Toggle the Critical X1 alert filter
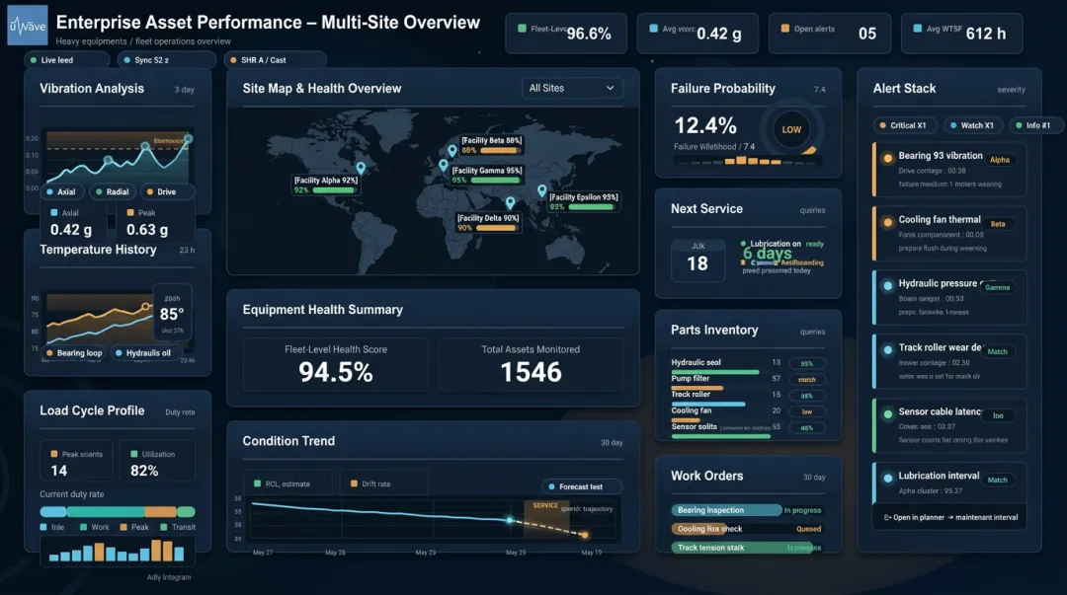1067x595 pixels. click(903, 125)
